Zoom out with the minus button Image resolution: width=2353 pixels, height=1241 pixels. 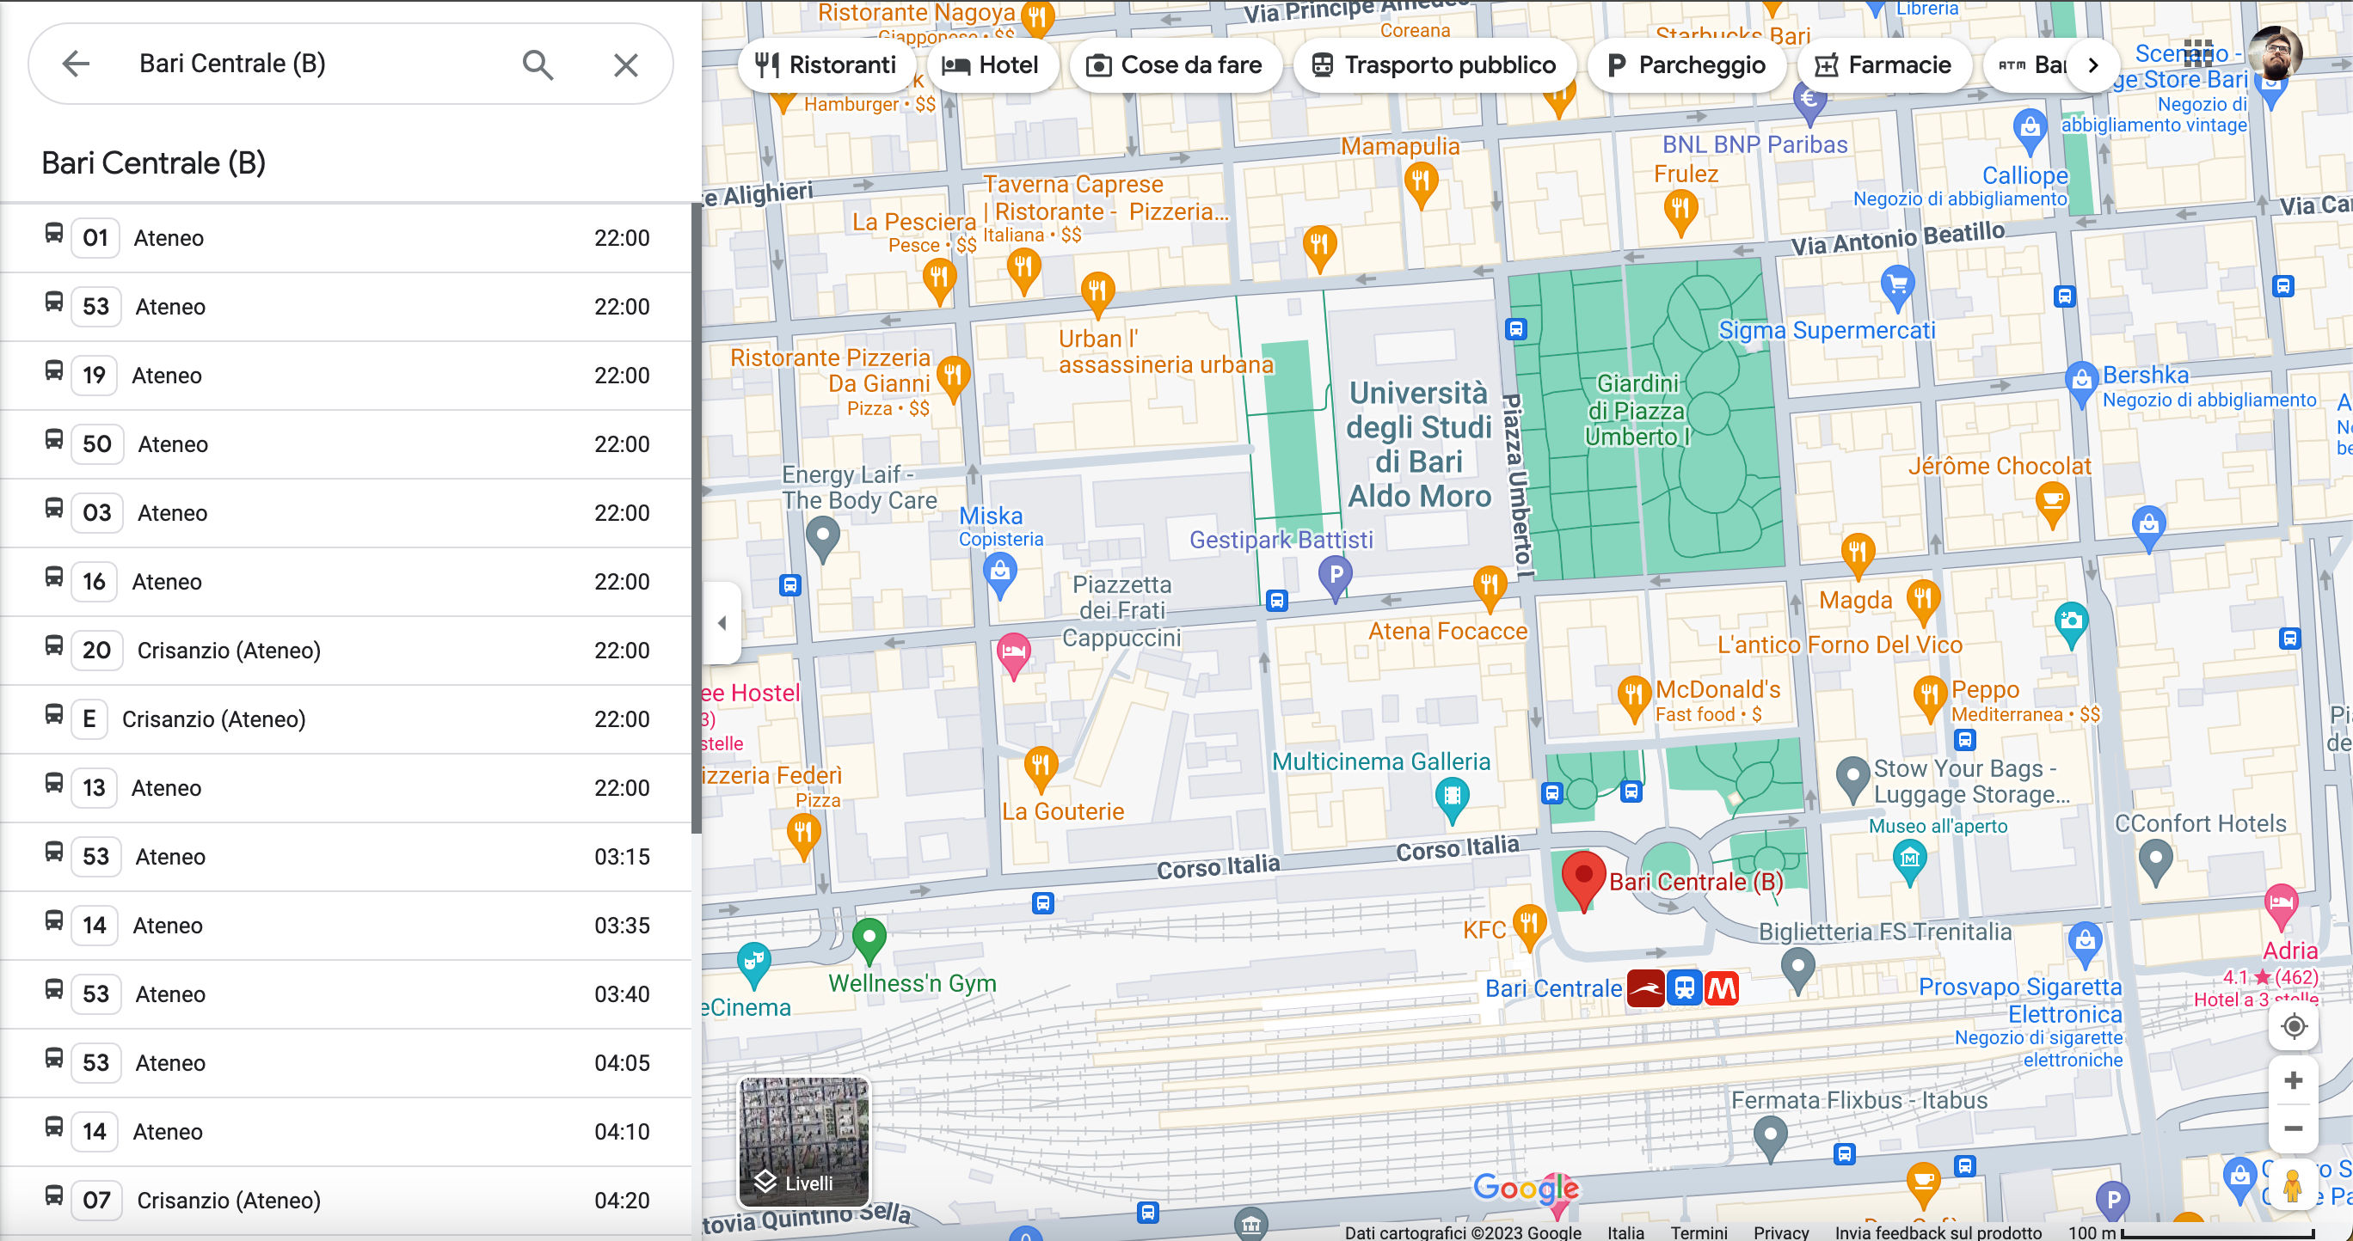click(2294, 1128)
